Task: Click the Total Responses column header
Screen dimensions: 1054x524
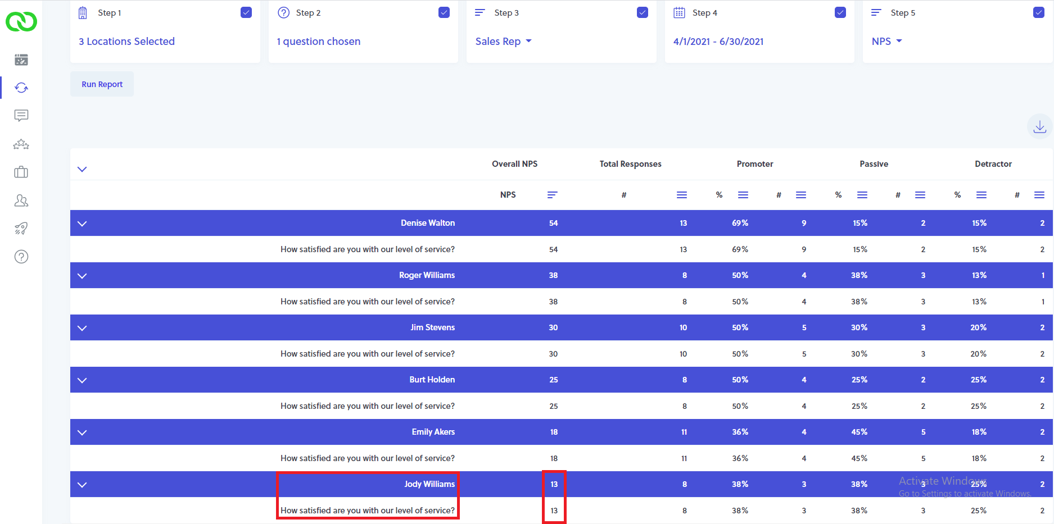Action: tap(630, 164)
